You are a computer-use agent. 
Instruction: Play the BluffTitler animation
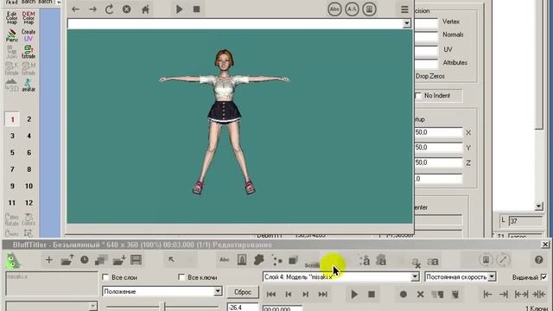[x=354, y=294]
